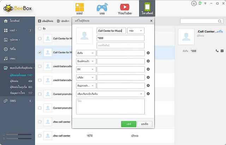Viewport: 226px width, 145px height.
Task: Select the contacts entry showing 663
Action: (x=21, y=87)
